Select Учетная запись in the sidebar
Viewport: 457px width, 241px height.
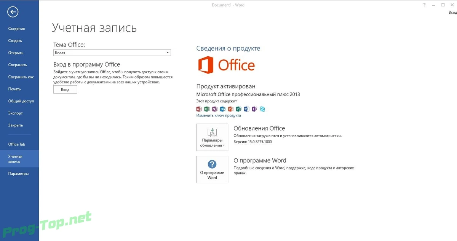pos(19,159)
